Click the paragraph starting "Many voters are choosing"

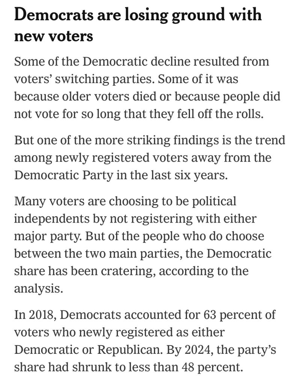pos(143,244)
